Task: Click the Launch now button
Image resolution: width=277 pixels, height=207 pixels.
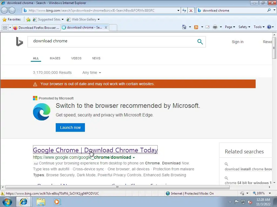Action: [x=70, y=127]
